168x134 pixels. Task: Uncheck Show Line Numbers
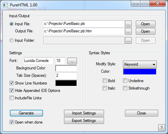click(12, 83)
